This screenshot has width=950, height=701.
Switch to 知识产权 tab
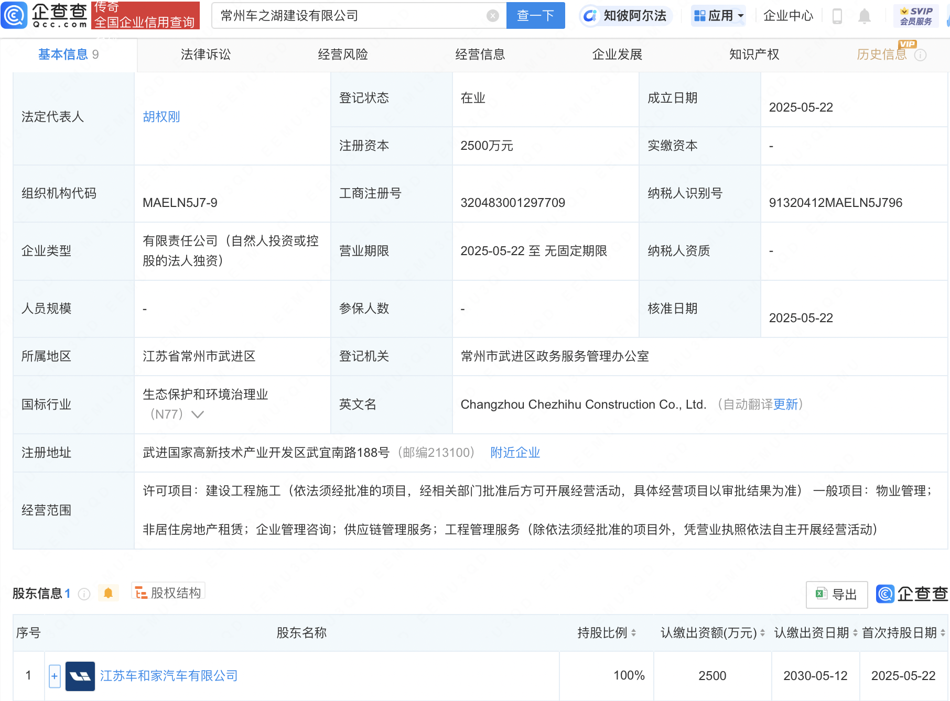point(754,54)
